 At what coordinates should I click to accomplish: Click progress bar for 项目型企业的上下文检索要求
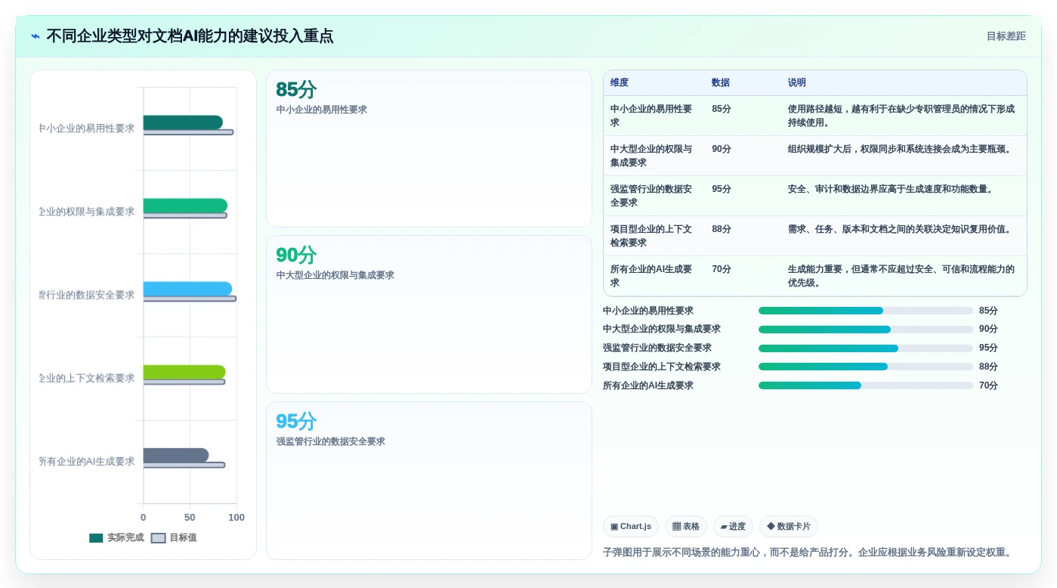tap(865, 367)
